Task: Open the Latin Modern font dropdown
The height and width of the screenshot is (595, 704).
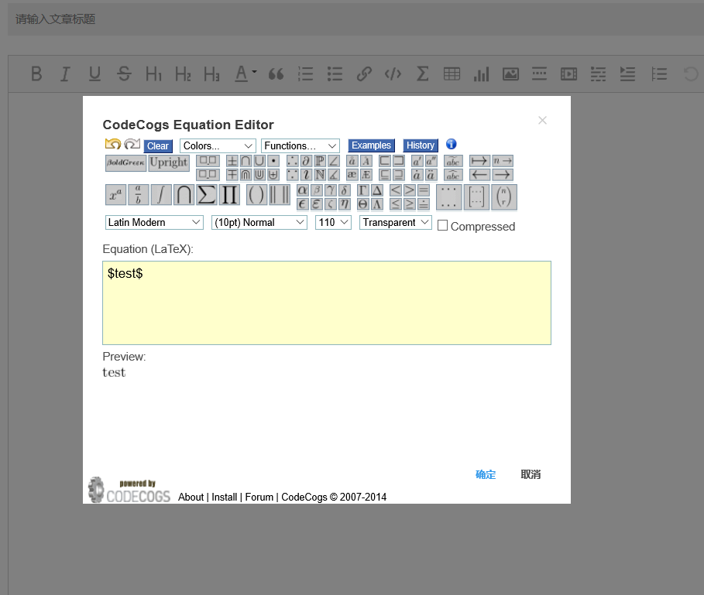Action: [x=154, y=222]
